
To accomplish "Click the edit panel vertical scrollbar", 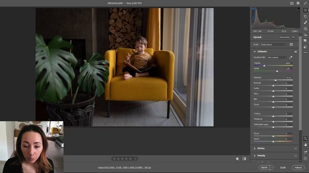I will tap(300, 83).
